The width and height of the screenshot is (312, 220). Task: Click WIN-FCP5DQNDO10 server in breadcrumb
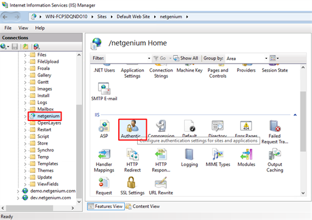66,16
